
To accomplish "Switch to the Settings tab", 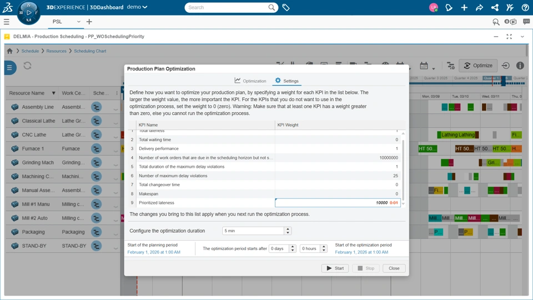I will (x=287, y=81).
